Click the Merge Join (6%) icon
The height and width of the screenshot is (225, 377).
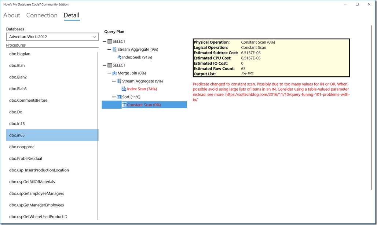point(114,73)
